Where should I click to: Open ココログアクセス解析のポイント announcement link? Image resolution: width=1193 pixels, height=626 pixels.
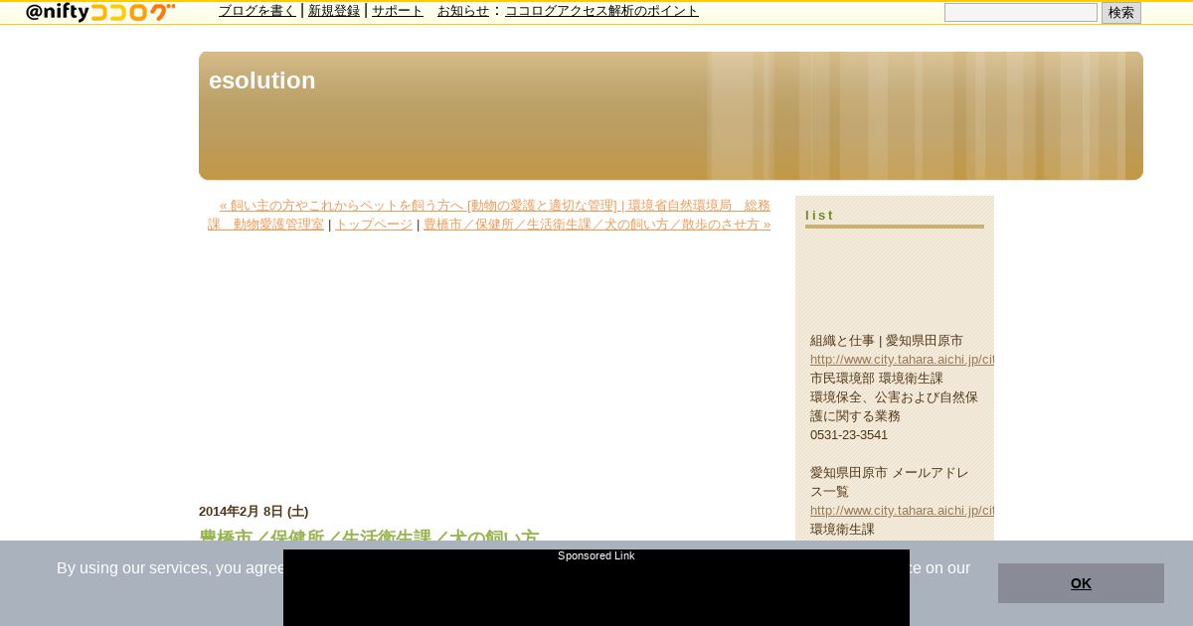[x=601, y=11]
